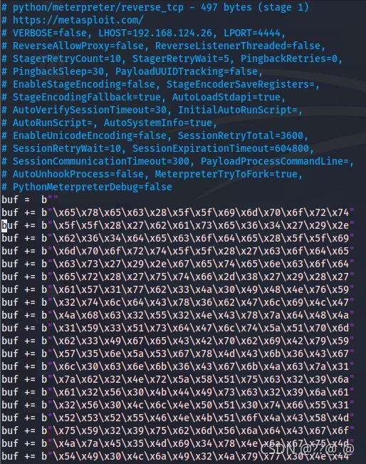Click buf line starting \x4a\x68\x63\x32
Screen dimensions: 366x464
coord(178,315)
